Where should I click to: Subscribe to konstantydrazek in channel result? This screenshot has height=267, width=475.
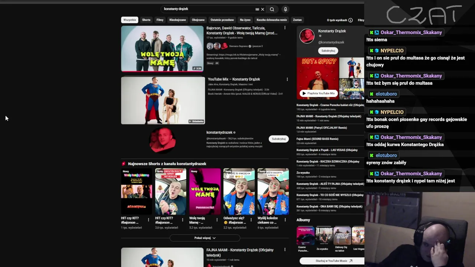[x=278, y=139]
